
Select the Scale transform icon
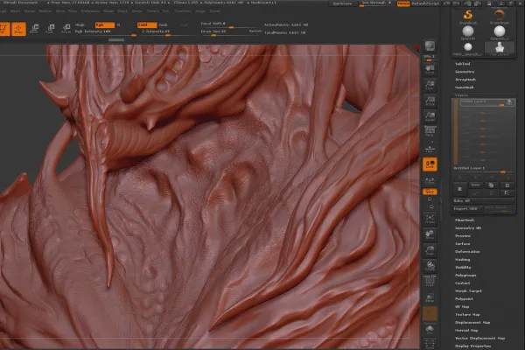pyautogui.click(x=52, y=30)
